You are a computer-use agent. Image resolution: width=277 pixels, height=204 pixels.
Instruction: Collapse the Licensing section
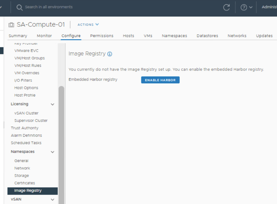coord(53,104)
